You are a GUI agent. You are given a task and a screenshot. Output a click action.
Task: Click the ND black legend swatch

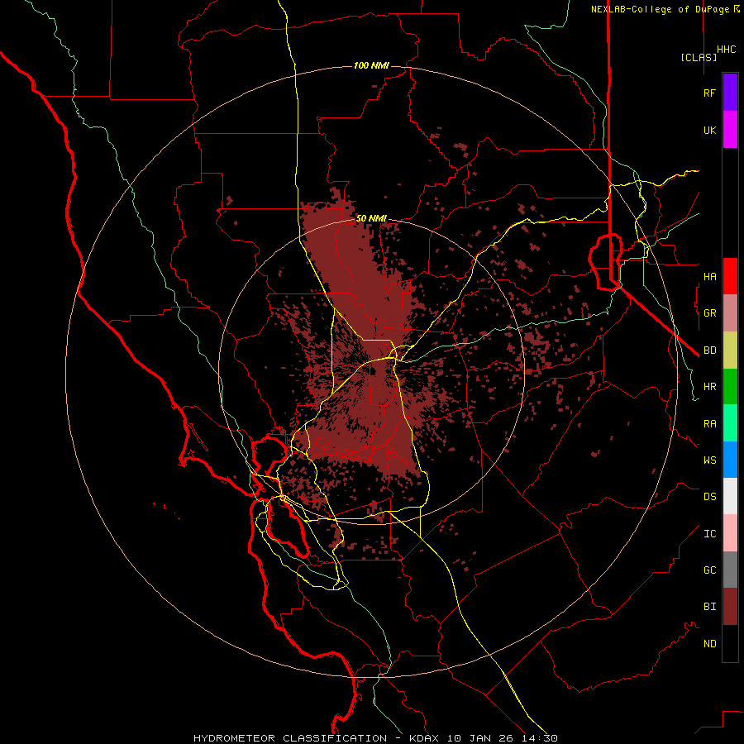pyautogui.click(x=730, y=643)
